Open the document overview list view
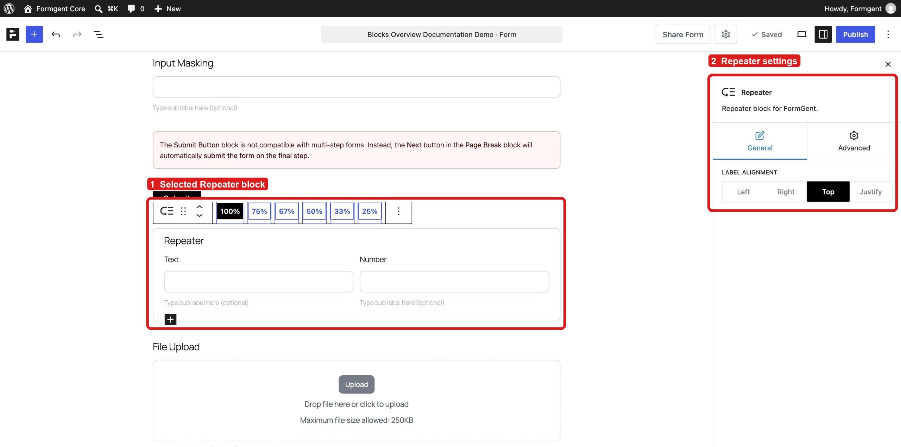The image size is (901, 447). (99, 34)
